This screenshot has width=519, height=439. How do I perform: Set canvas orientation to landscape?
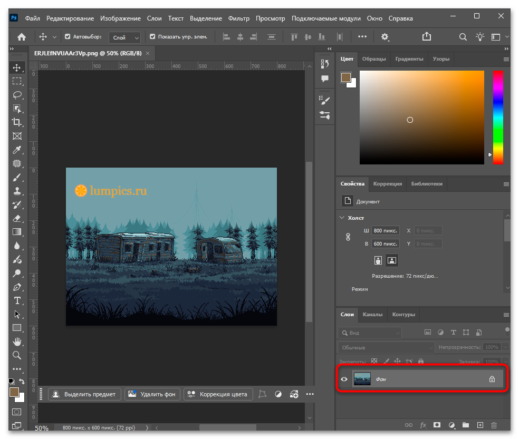point(391,260)
